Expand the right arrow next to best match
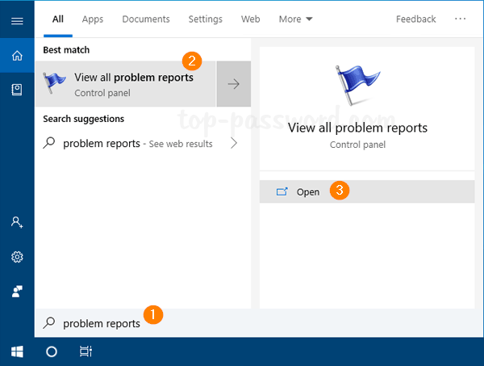The height and width of the screenshot is (366, 484). 234,83
